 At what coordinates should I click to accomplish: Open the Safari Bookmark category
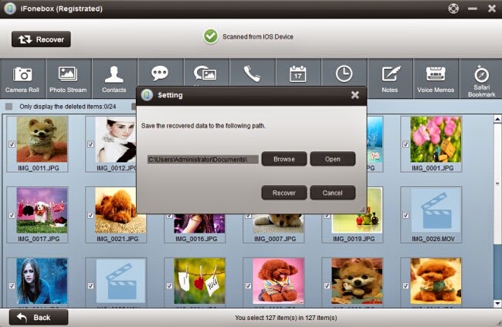pyautogui.click(x=481, y=78)
